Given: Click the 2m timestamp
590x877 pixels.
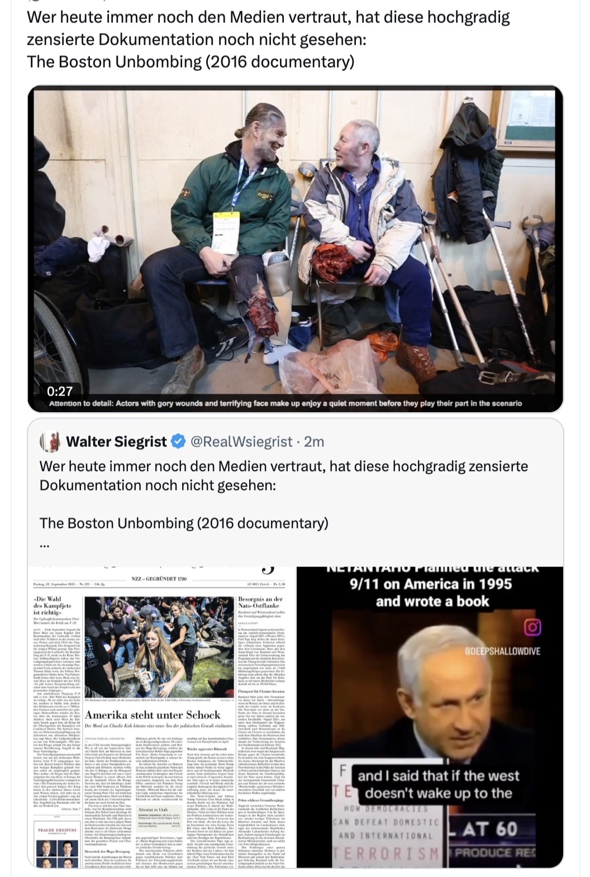Looking at the screenshot, I should (314, 442).
